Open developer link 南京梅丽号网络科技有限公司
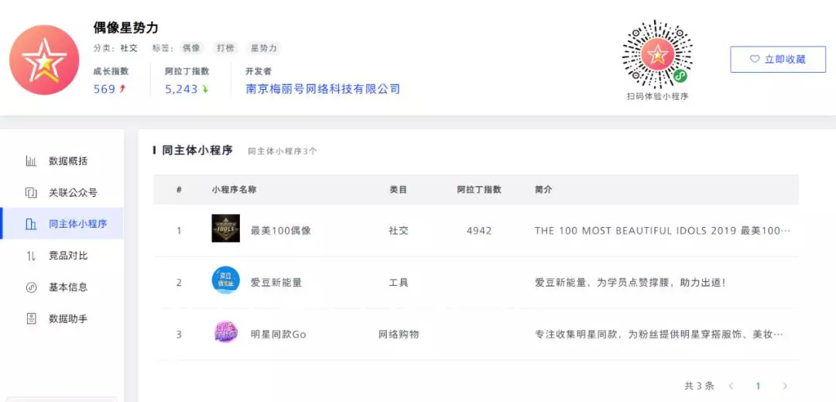 [323, 89]
